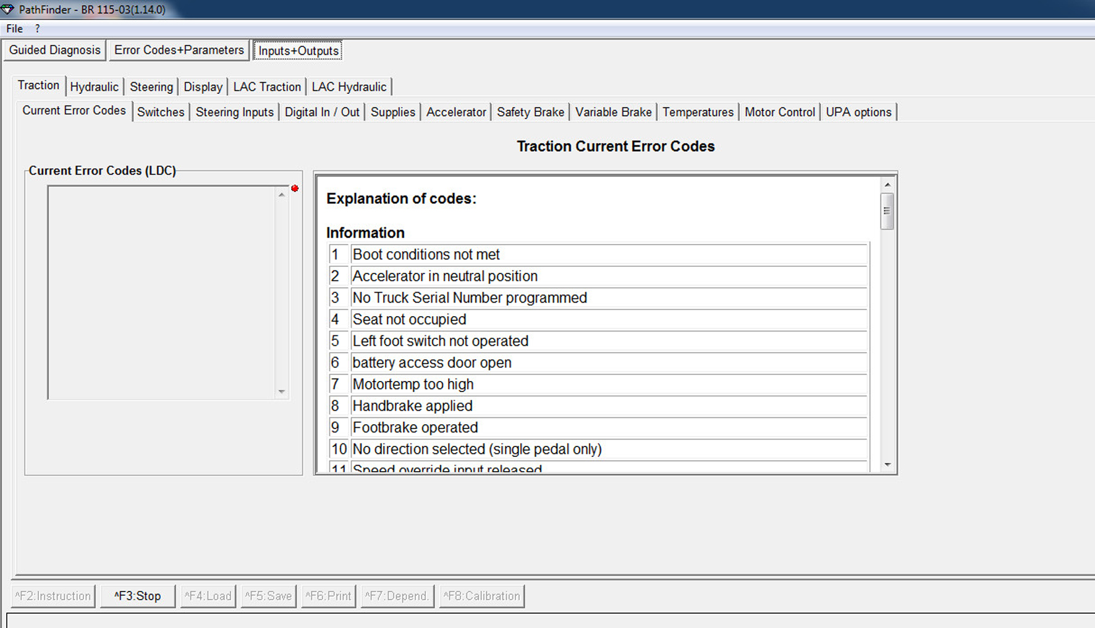The width and height of the screenshot is (1095, 628).
Task: Open Error Codes+Parameters section
Action: click(x=179, y=50)
